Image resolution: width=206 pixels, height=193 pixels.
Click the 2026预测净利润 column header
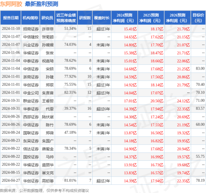point(178,18)
